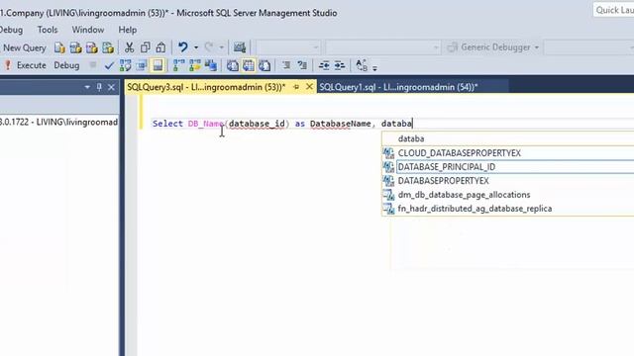Undo the last edit
634x356 pixels.
(x=182, y=47)
